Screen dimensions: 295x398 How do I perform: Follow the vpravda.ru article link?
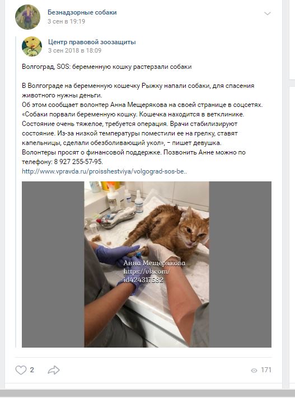coord(104,171)
